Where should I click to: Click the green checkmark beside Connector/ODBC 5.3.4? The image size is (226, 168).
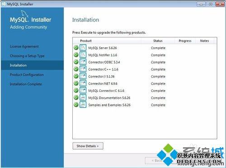[x=76, y=62]
